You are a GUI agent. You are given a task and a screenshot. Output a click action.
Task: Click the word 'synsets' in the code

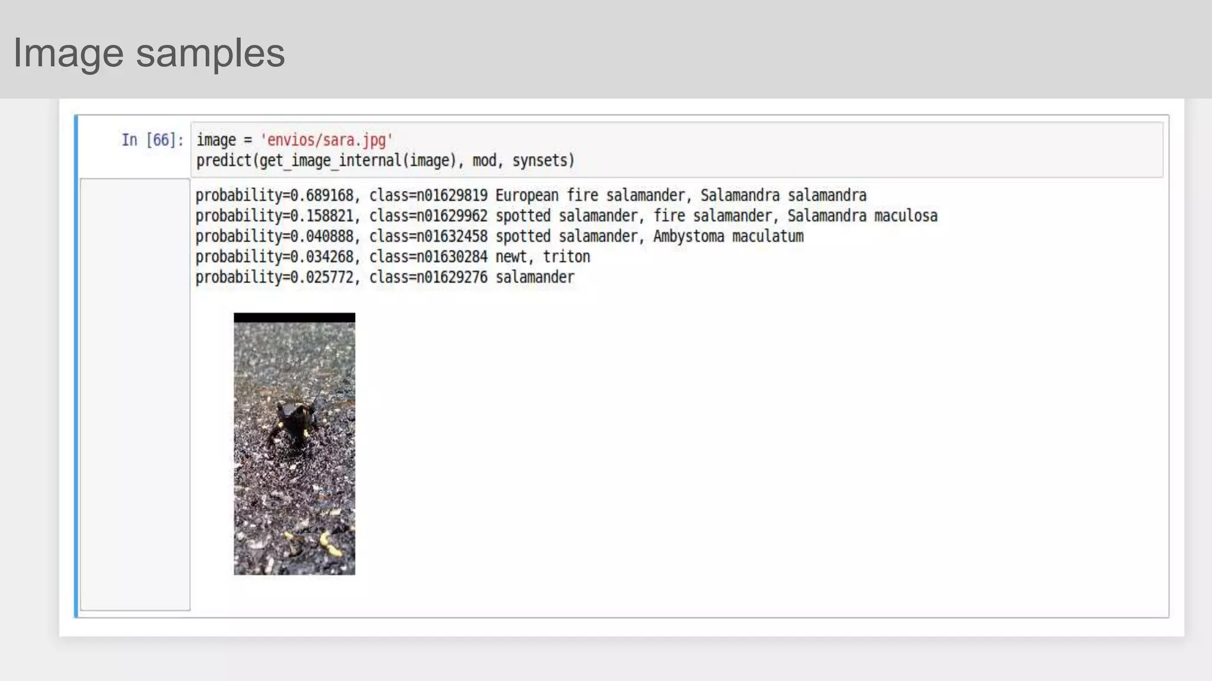[540, 161]
